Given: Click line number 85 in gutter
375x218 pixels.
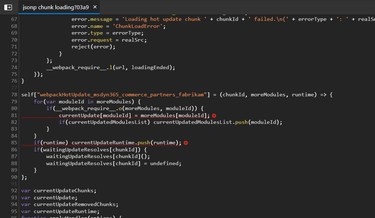Looking at the screenshot, I should point(14,143).
